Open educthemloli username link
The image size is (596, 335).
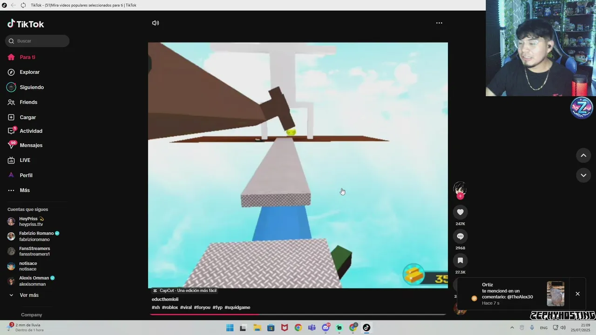click(x=165, y=299)
